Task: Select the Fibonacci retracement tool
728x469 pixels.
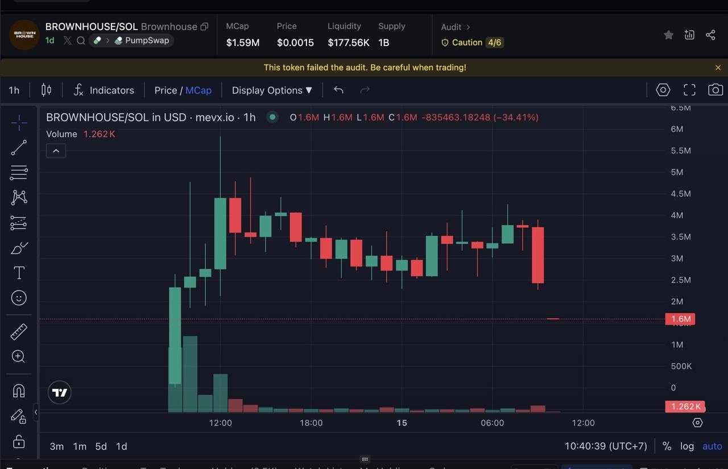Action: click(x=19, y=172)
